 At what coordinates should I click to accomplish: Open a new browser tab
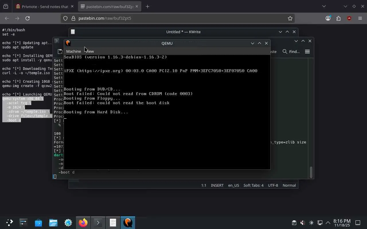pos(147,6)
